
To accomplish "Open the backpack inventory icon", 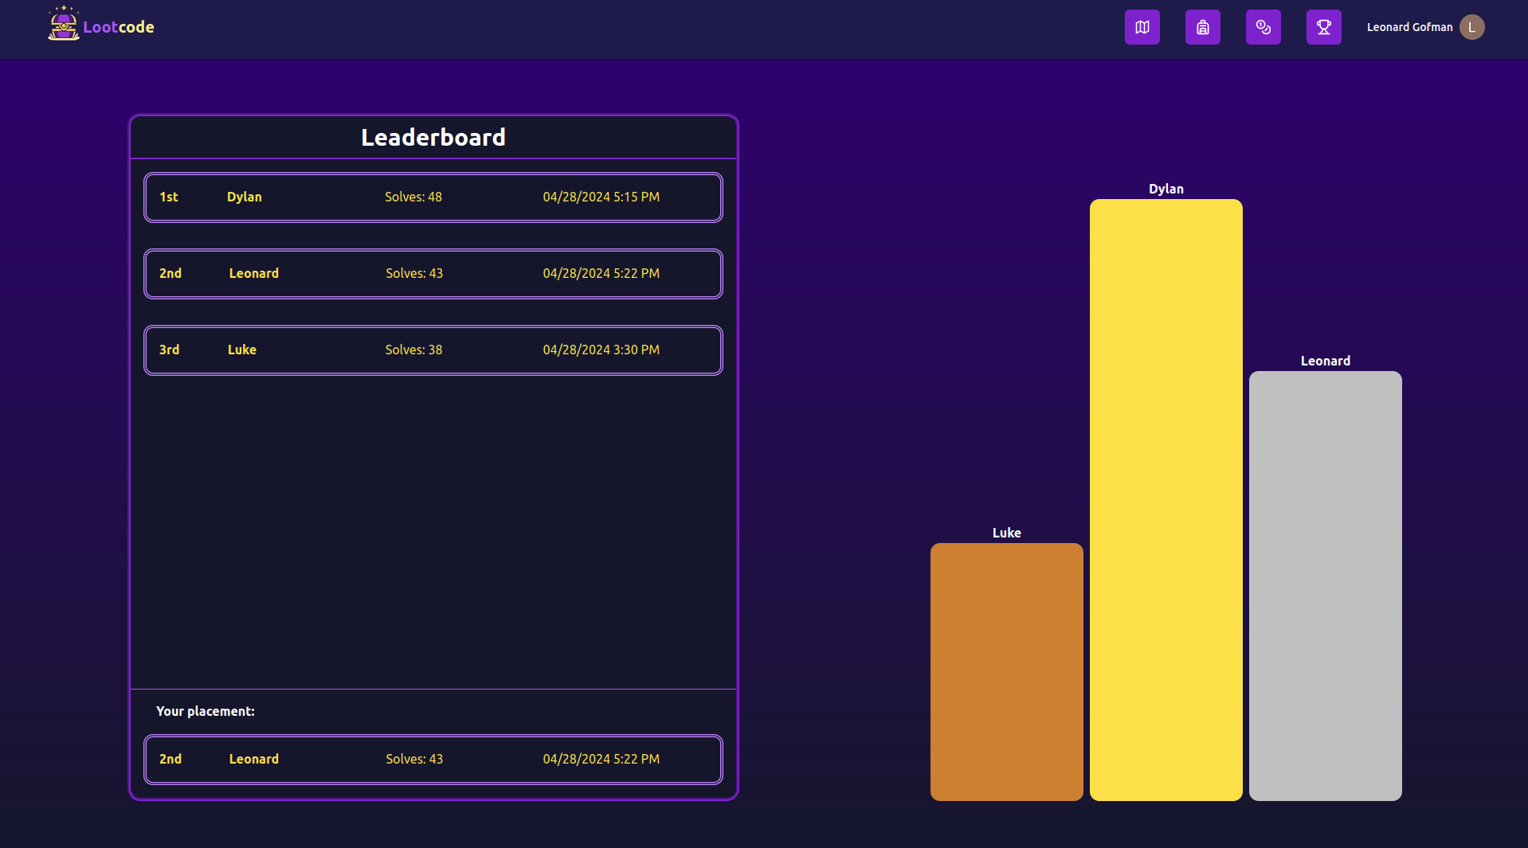I will tap(1202, 27).
